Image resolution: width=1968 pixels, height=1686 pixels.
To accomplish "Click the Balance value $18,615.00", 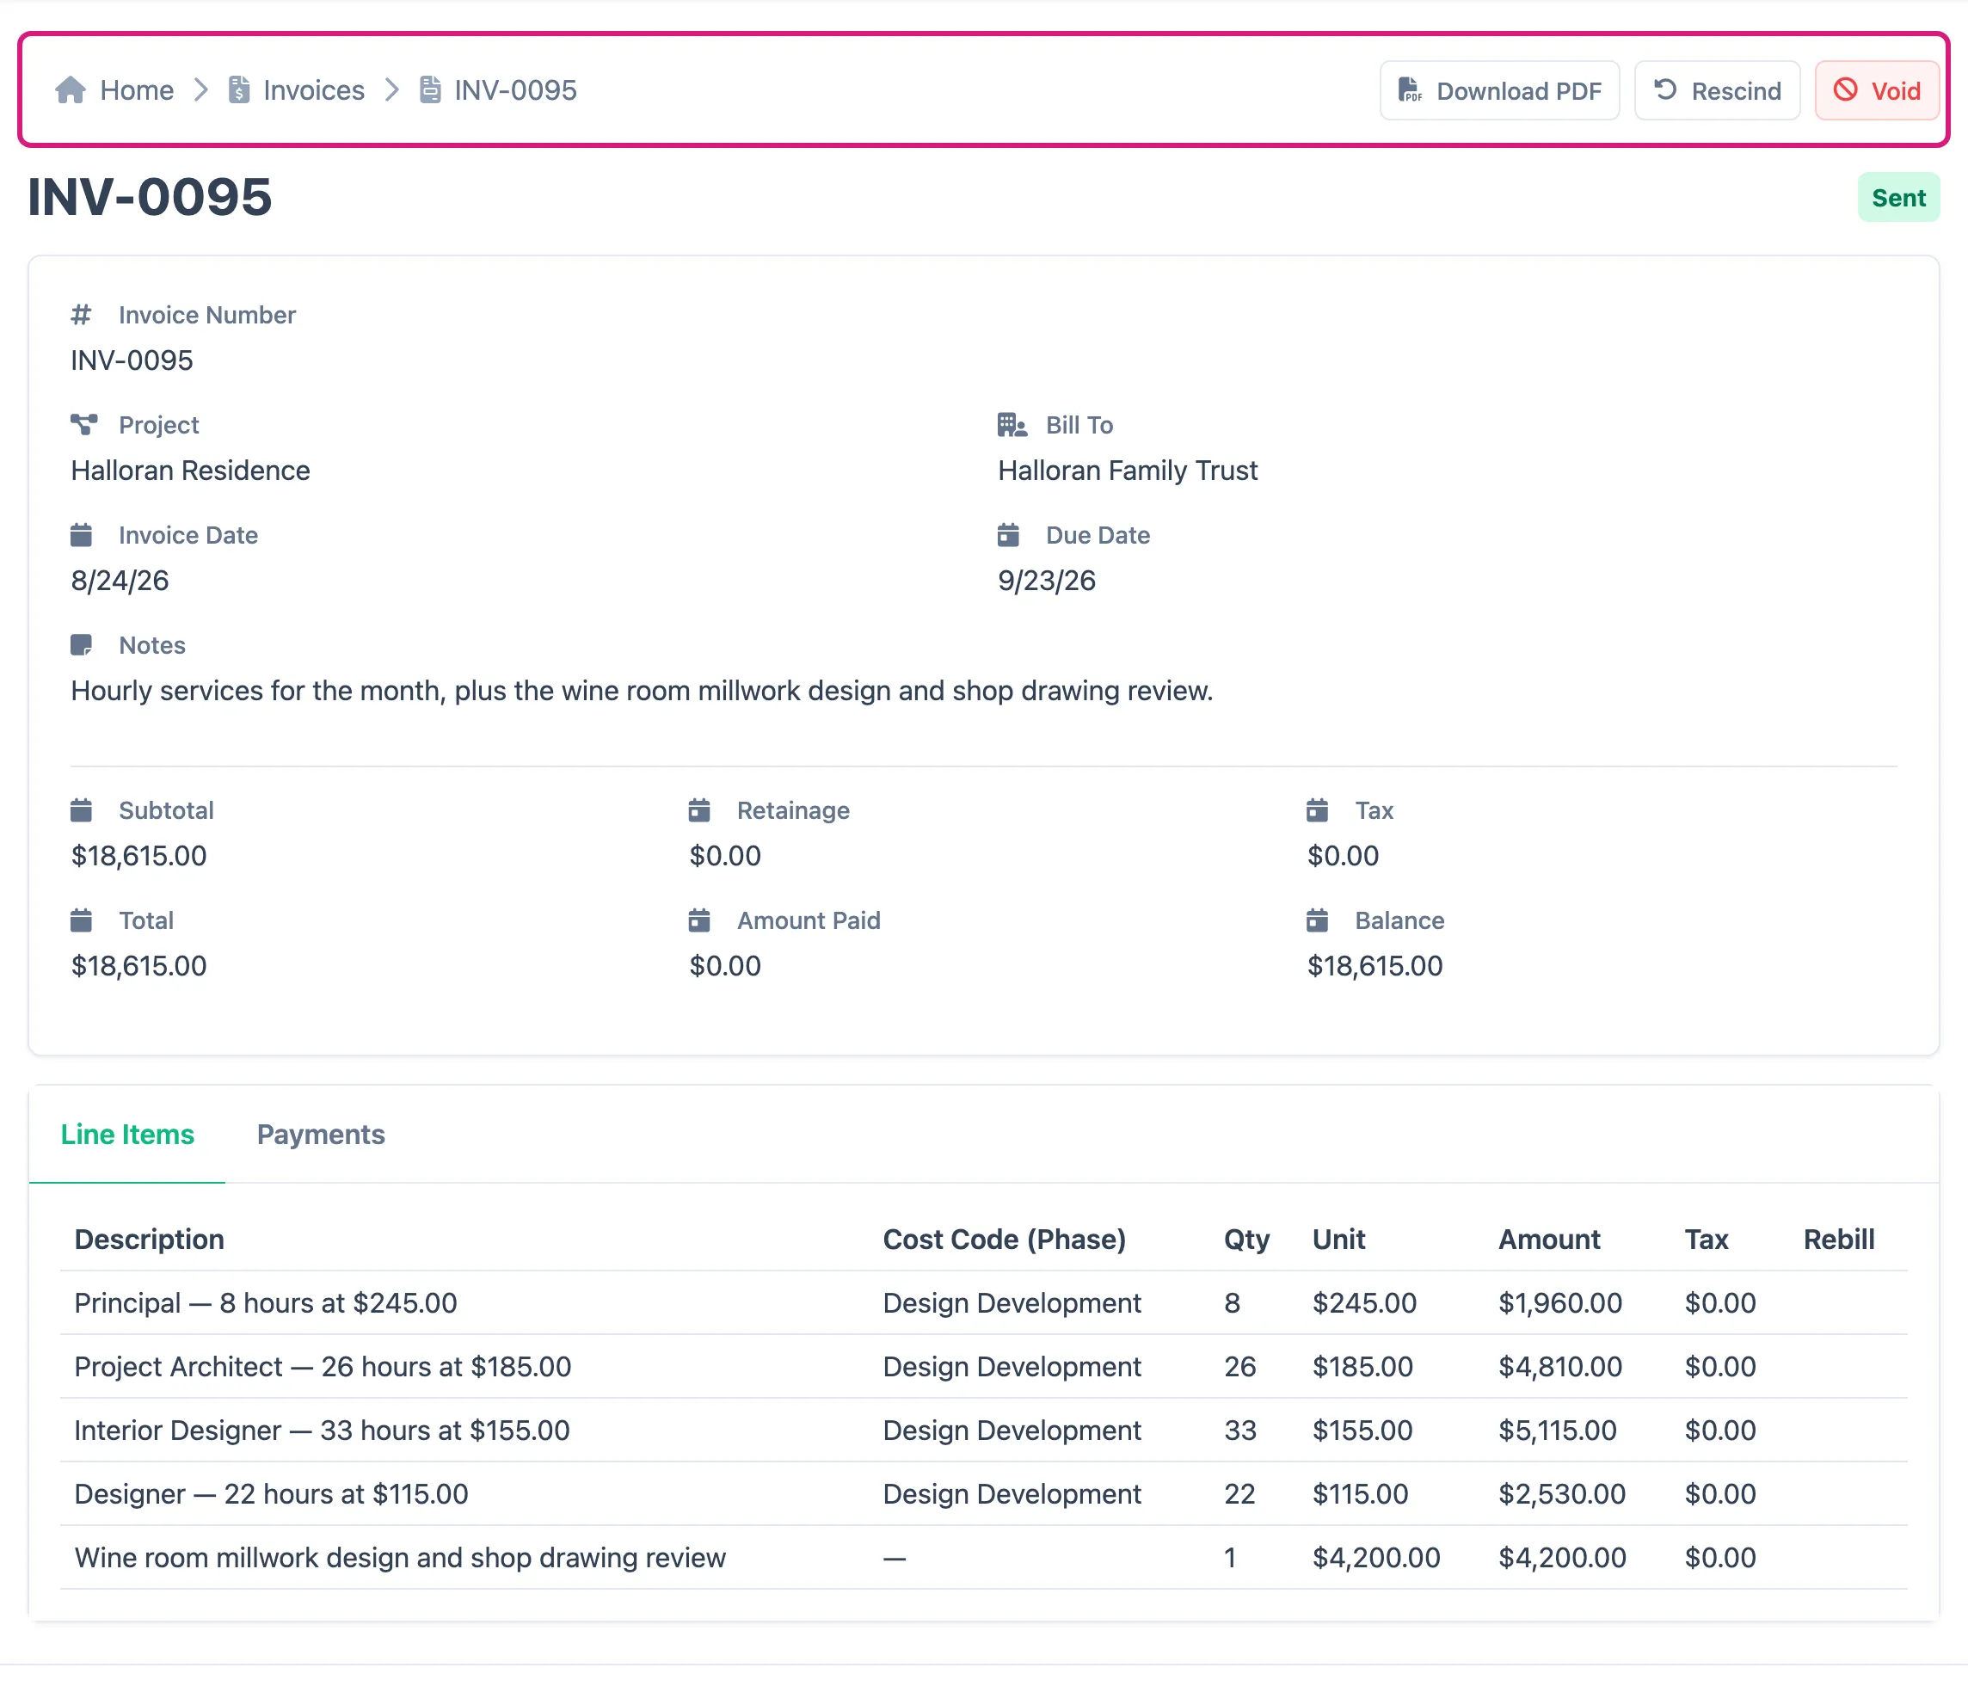I will pyautogui.click(x=1375, y=966).
